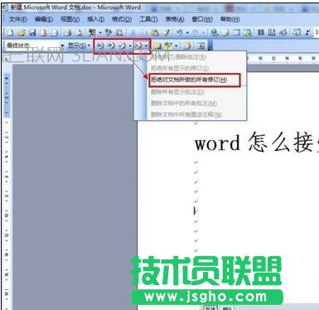Click the tab-stop selector box left of the ruler
The width and height of the screenshot is (319, 310).
[x=7, y=58]
